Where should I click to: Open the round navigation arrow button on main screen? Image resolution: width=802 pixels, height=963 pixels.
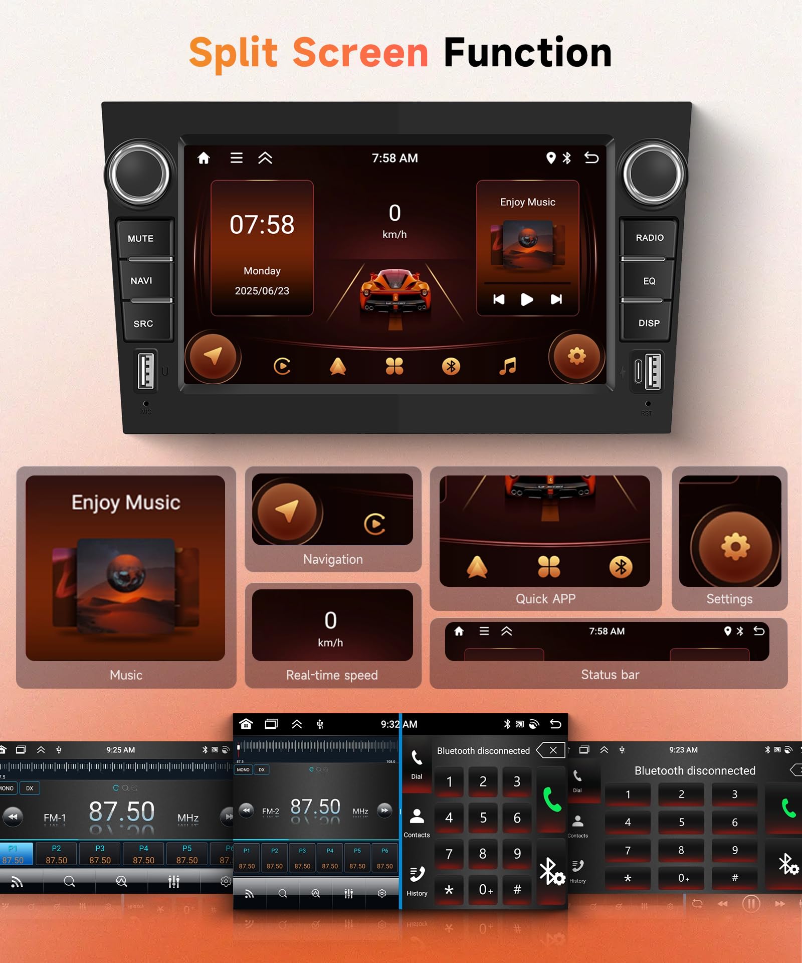point(213,357)
